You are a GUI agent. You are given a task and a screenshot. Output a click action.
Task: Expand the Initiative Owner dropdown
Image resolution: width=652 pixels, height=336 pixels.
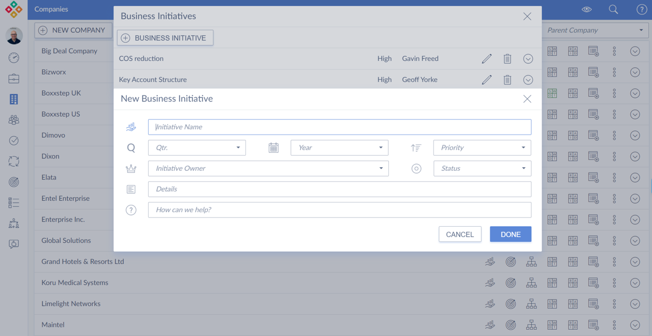[268, 168]
